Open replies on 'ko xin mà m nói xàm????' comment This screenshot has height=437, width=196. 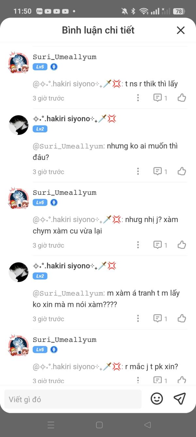coord(160,318)
